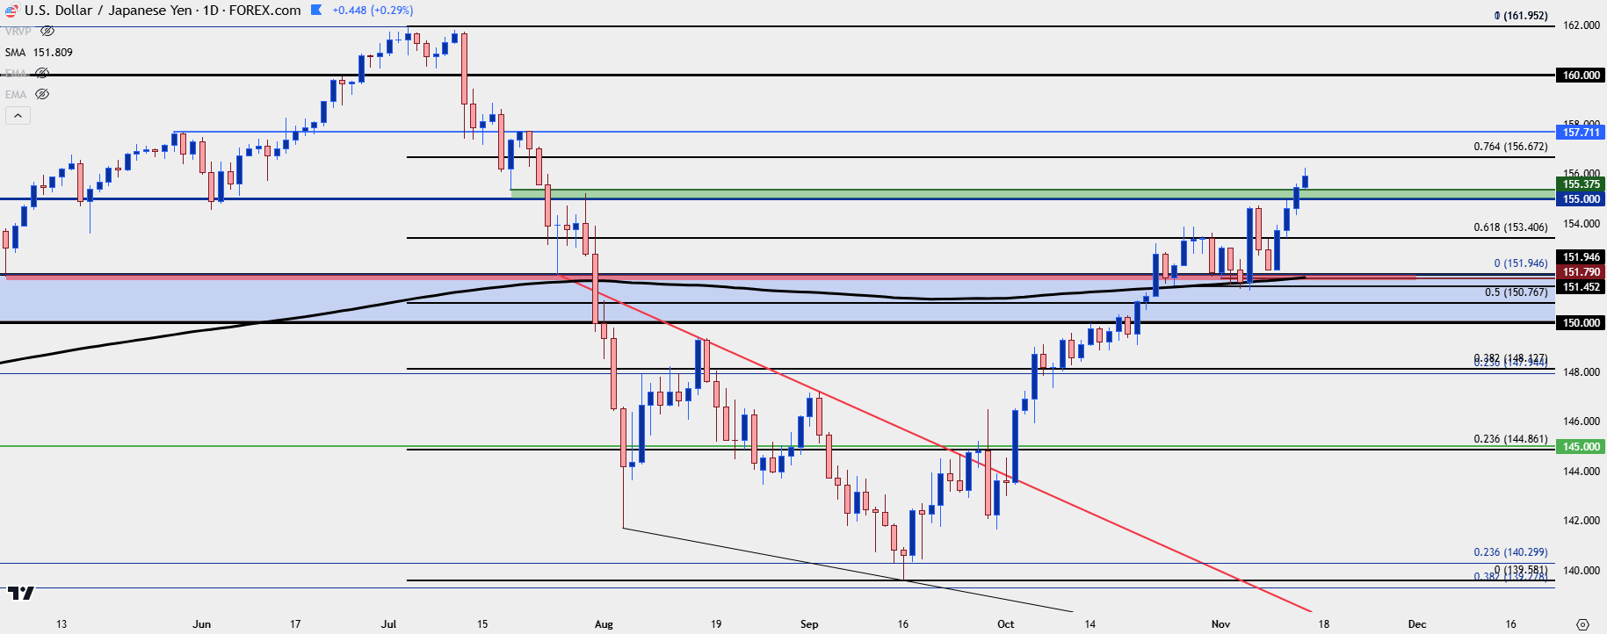1607x634 pixels.
Task: Show the first hidden EMA indicator
Action: [41, 73]
